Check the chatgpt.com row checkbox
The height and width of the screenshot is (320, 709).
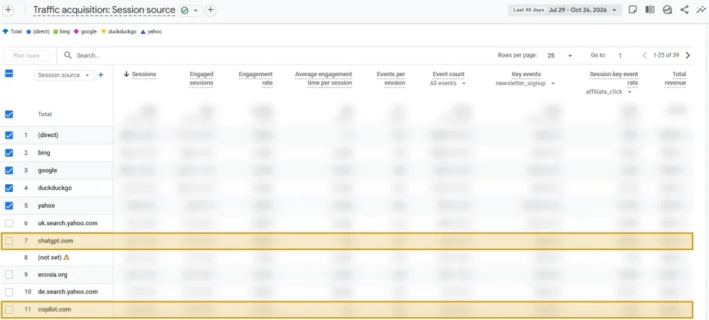tap(8, 241)
